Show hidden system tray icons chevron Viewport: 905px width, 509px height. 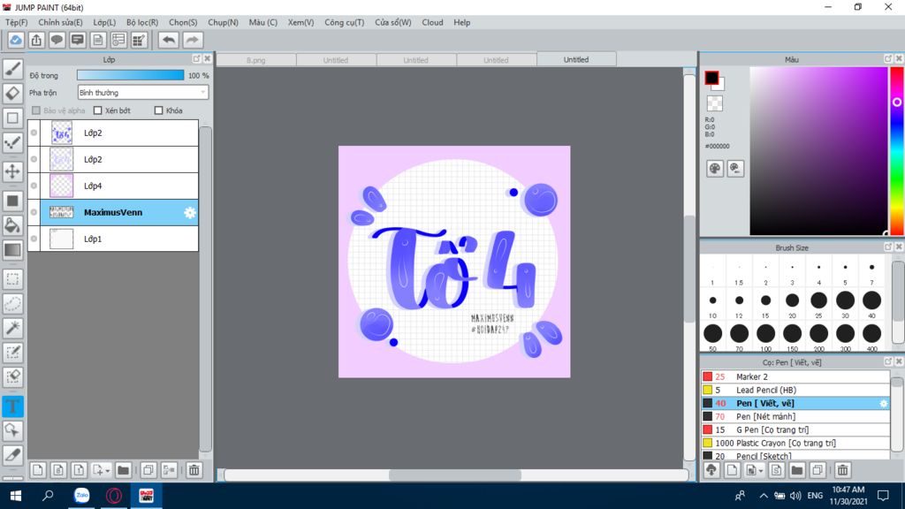pos(763,495)
